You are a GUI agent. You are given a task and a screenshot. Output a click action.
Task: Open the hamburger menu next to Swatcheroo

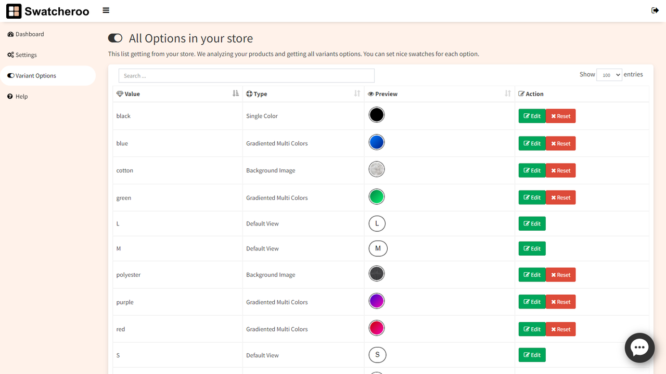pyautogui.click(x=106, y=10)
